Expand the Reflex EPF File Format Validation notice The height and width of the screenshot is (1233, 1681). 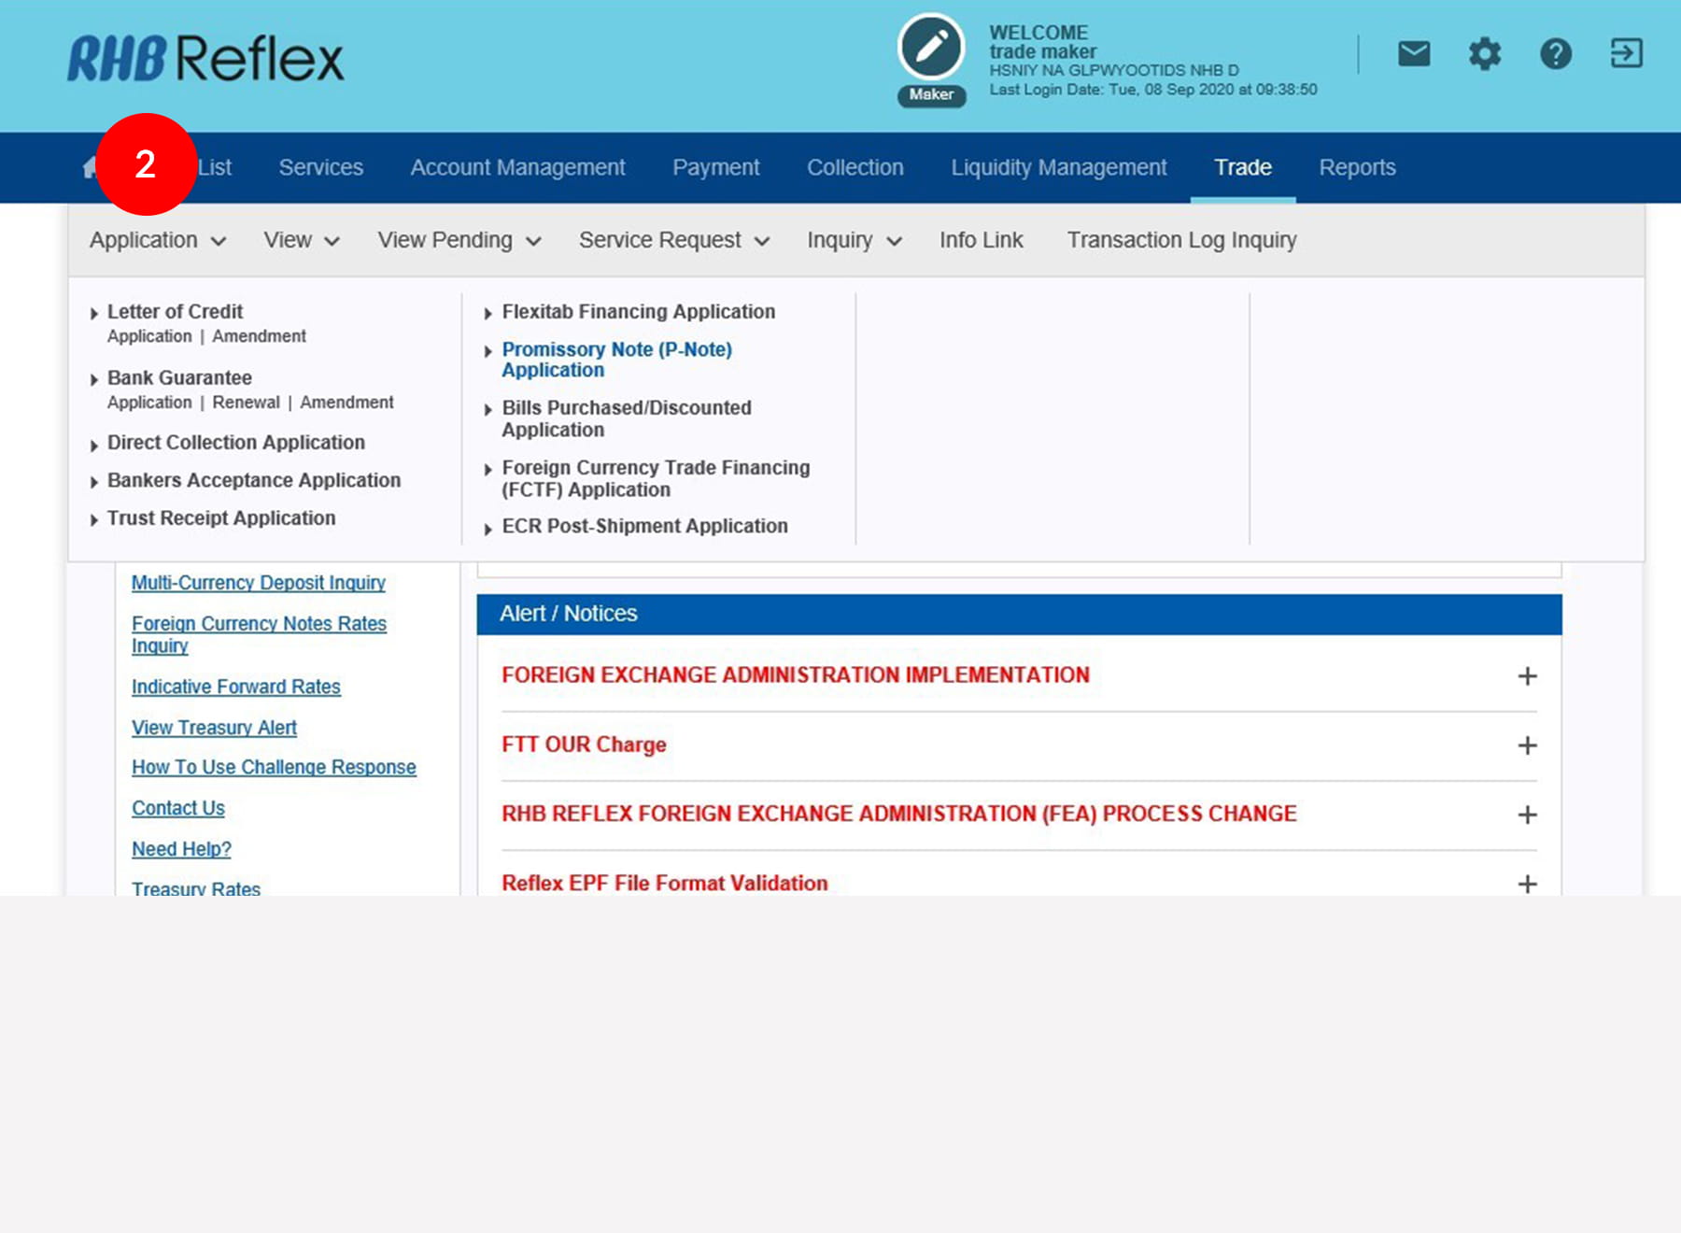1527,883
